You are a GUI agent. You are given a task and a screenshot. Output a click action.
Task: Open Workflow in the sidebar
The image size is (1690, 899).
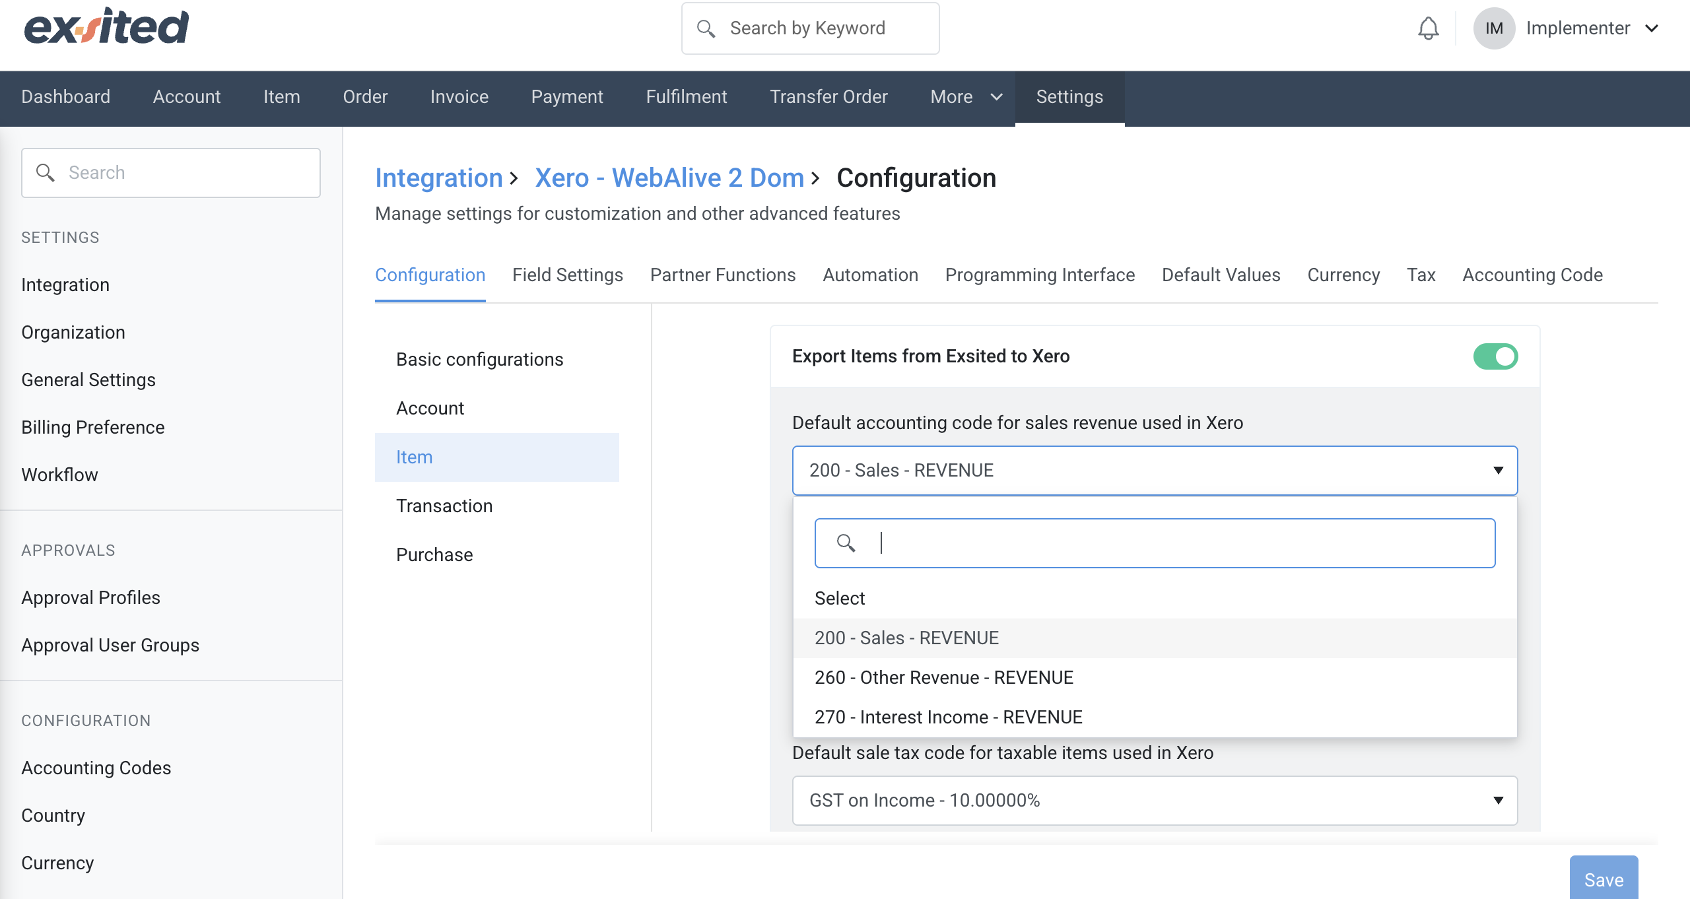click(x=59, y=475)
